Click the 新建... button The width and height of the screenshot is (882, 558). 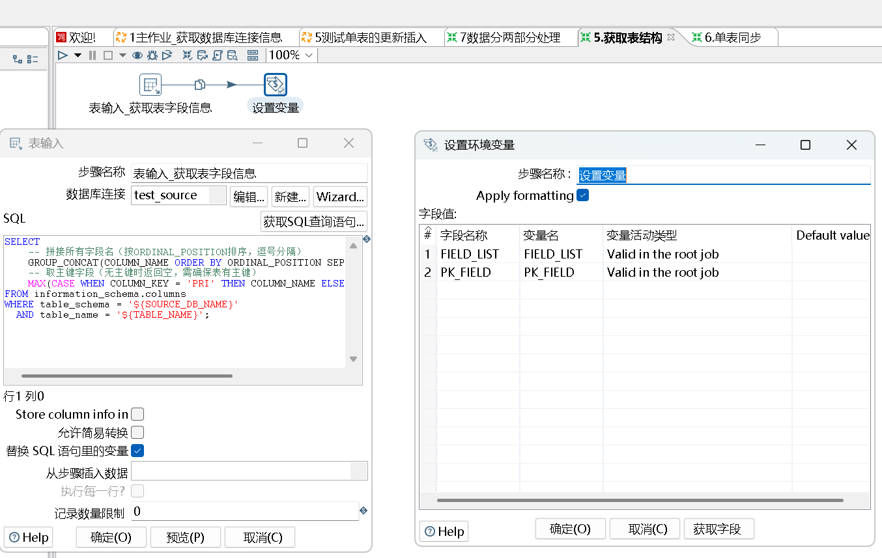(291, 197)
